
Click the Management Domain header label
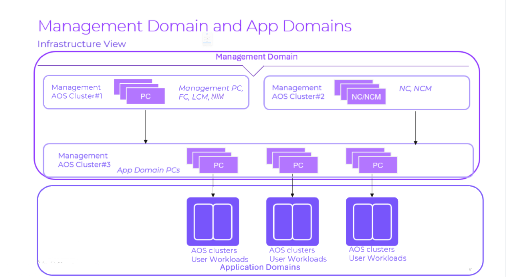tap(256, 57)
